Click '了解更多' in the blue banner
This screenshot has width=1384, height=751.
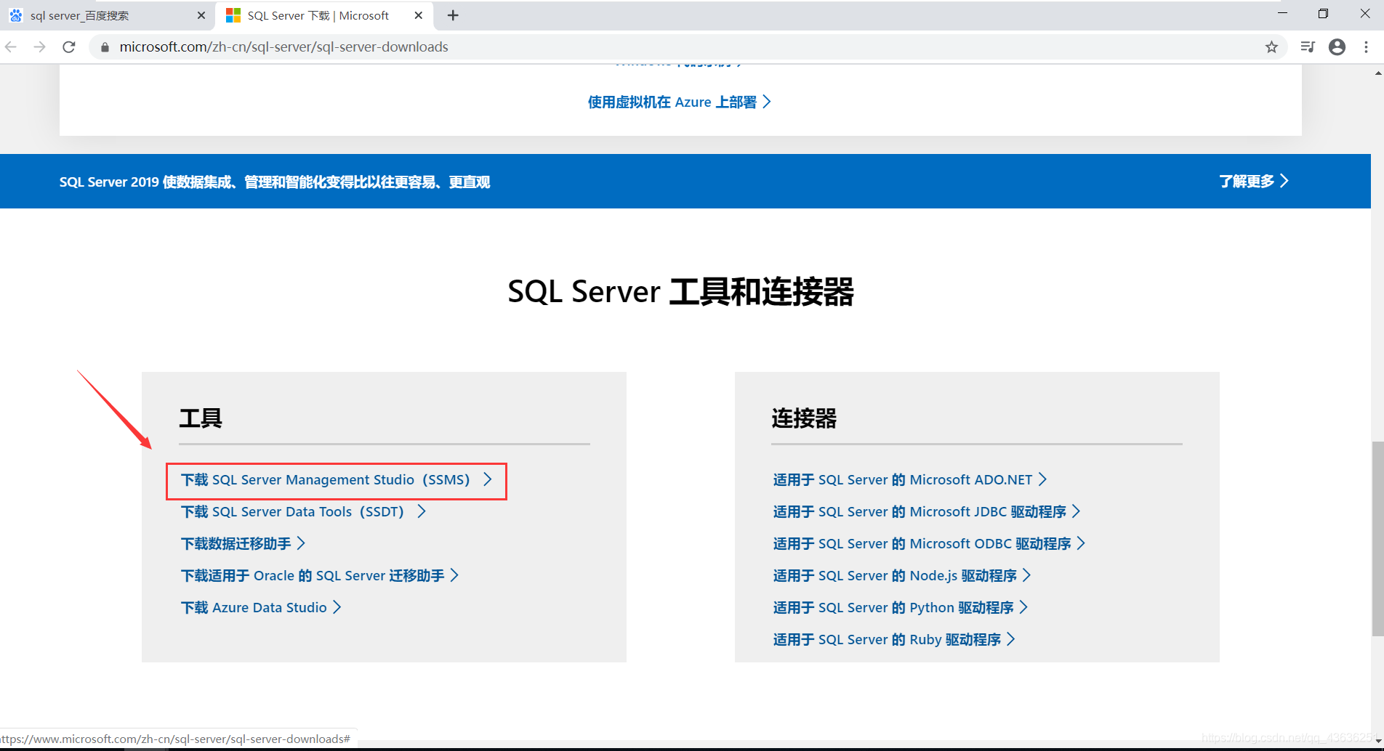1254,181
